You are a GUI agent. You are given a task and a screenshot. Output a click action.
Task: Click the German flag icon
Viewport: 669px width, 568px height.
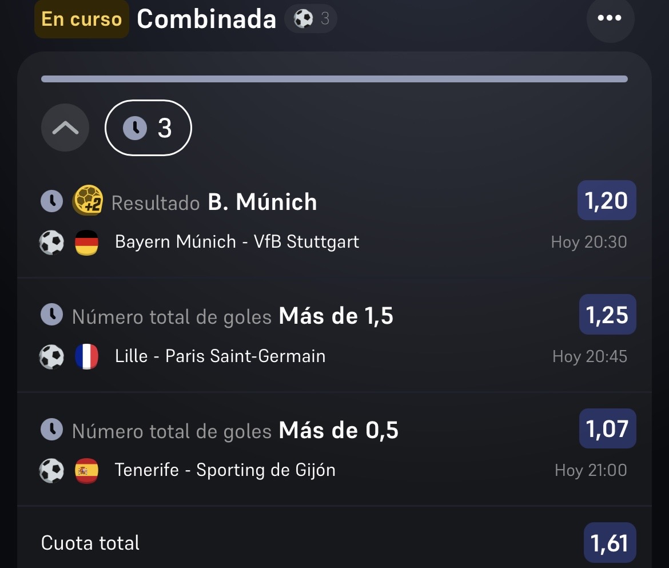[86, 243]
